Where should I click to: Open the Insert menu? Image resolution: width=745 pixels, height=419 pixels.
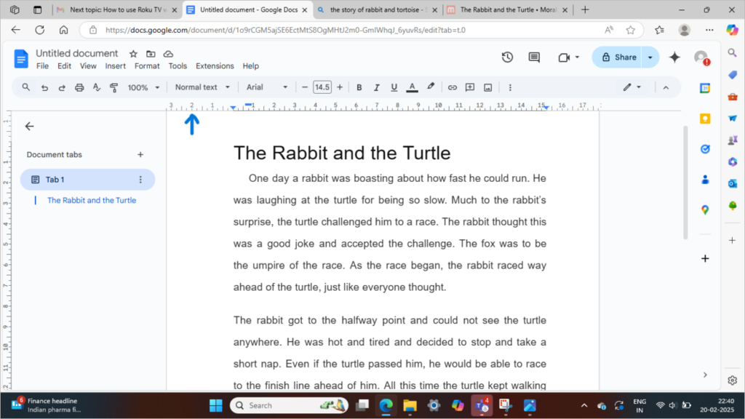pyautogui.click(x=115, y=65)
